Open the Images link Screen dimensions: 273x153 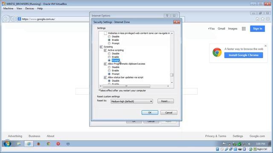232,28
